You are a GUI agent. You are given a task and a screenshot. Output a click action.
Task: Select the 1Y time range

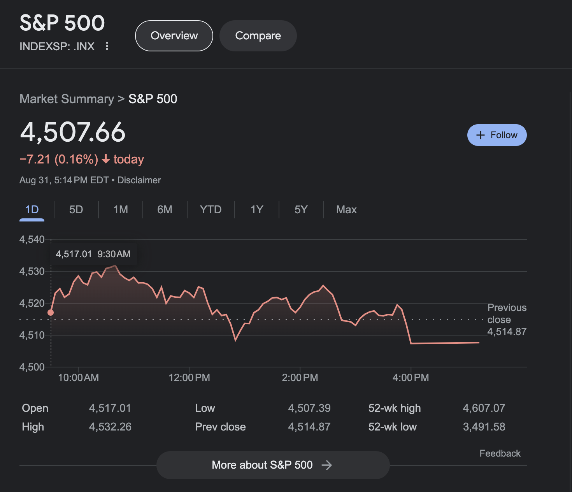pyautogui.click(x=257, y=210)
